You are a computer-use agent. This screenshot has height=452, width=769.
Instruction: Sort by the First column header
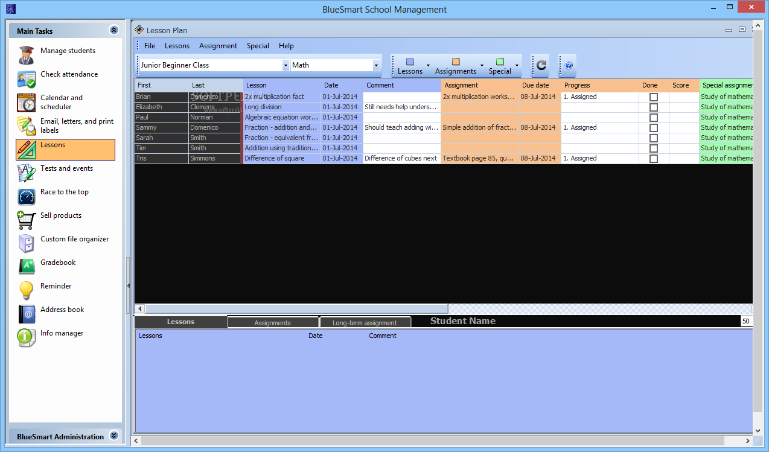pyautogui.click(x=161, y=85)
